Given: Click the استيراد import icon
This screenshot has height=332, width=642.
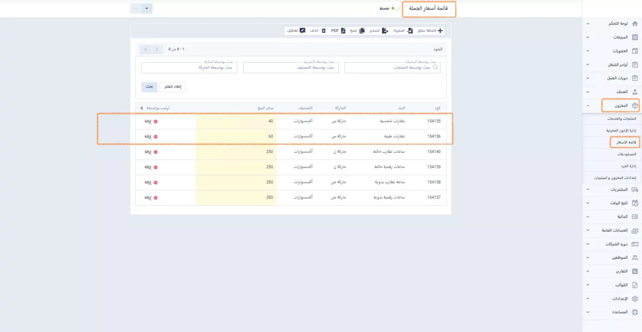Looking at the screenshot, I should click(x=410, y=30).
